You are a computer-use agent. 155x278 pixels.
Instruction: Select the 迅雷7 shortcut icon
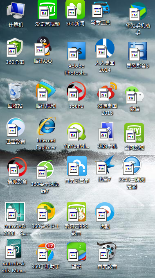coord(105,165)
